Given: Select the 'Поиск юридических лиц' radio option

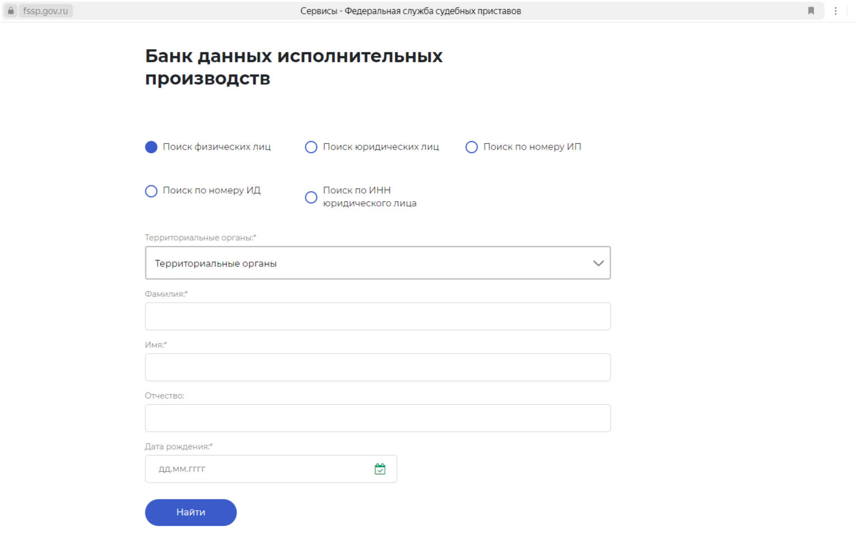Looking at the screenshot, I should pos(311,147).
